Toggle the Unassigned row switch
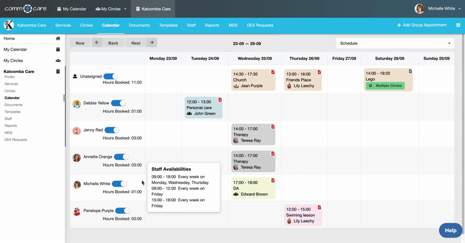The height and width of the screenshot is (243, 465). coord(110,77)
